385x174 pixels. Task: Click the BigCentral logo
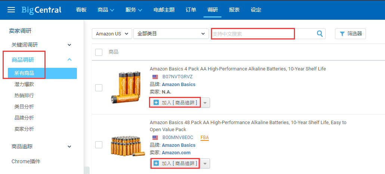click(x=41, y=10)
